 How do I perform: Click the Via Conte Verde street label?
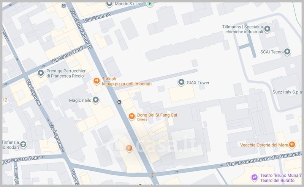pos(68,55)
